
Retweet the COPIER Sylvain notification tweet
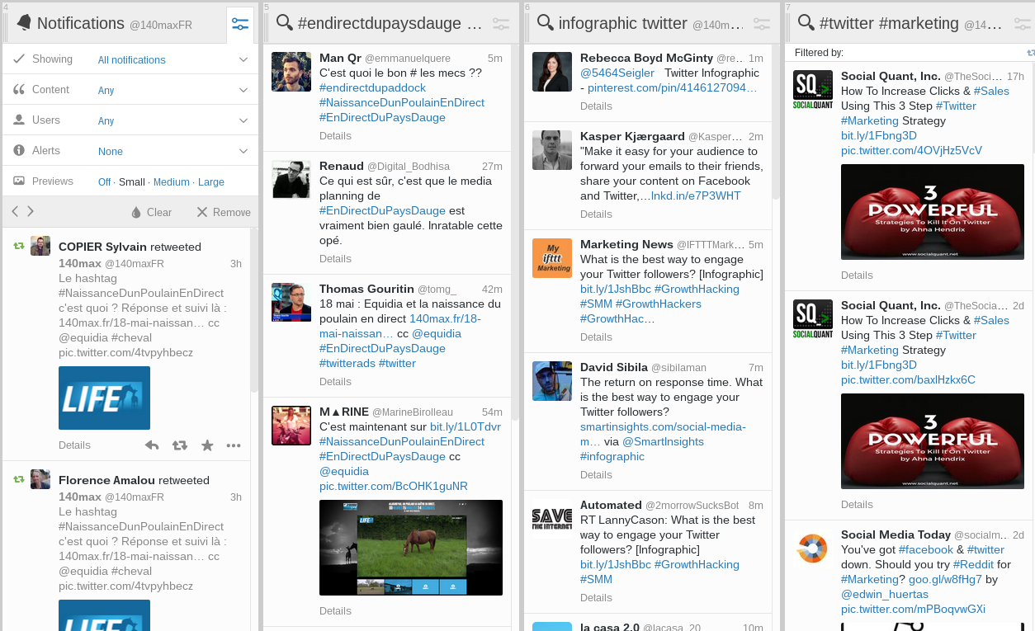(179, 445)
